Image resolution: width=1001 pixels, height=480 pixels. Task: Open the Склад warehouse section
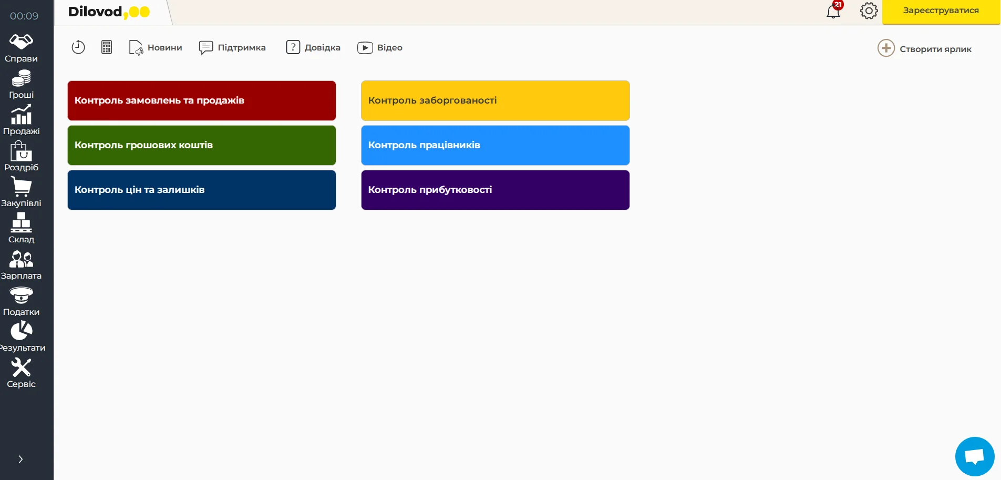pyautogui.click(x=21, y=229)
